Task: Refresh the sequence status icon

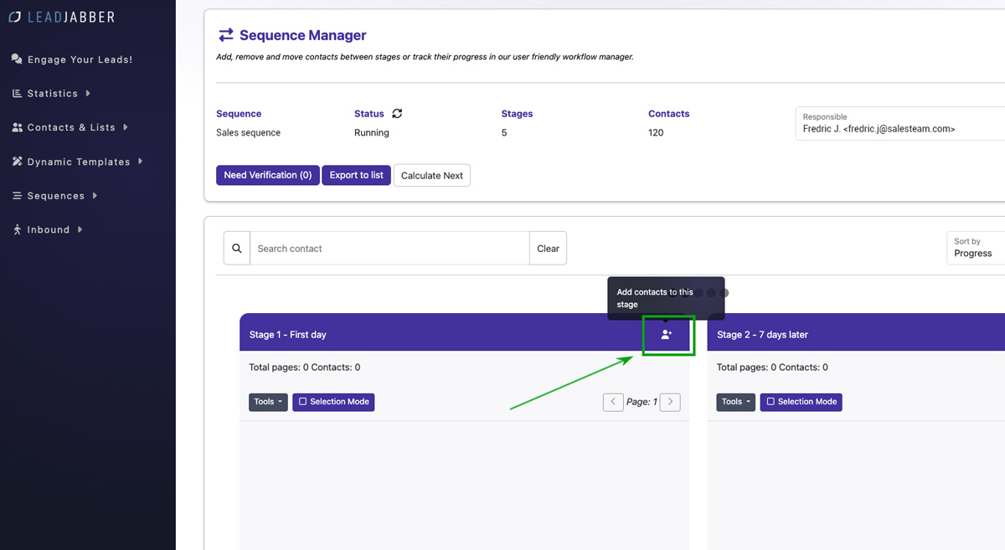Action: pos(397,114)
